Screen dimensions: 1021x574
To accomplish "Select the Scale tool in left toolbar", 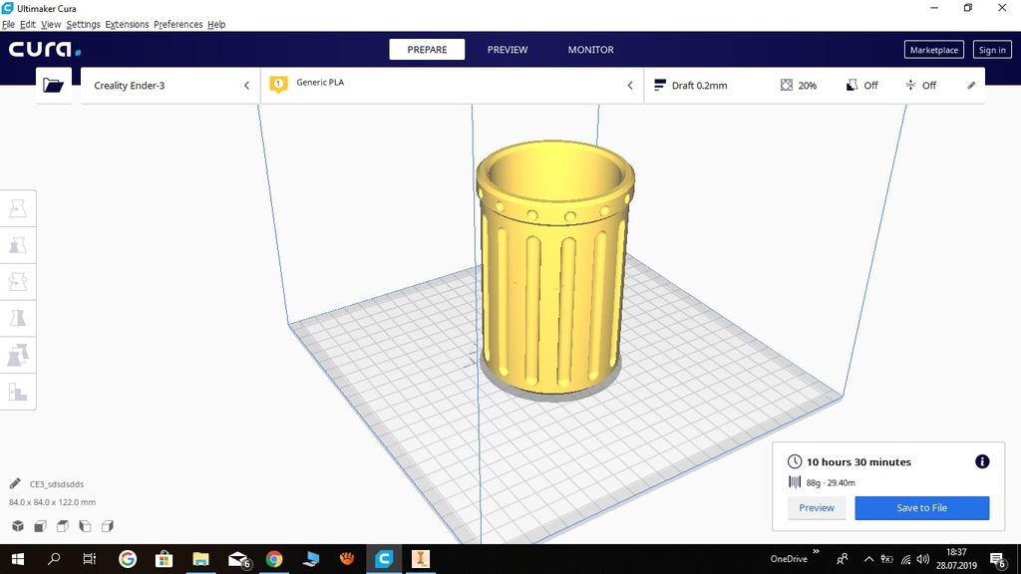I will [x=18, y=245].
